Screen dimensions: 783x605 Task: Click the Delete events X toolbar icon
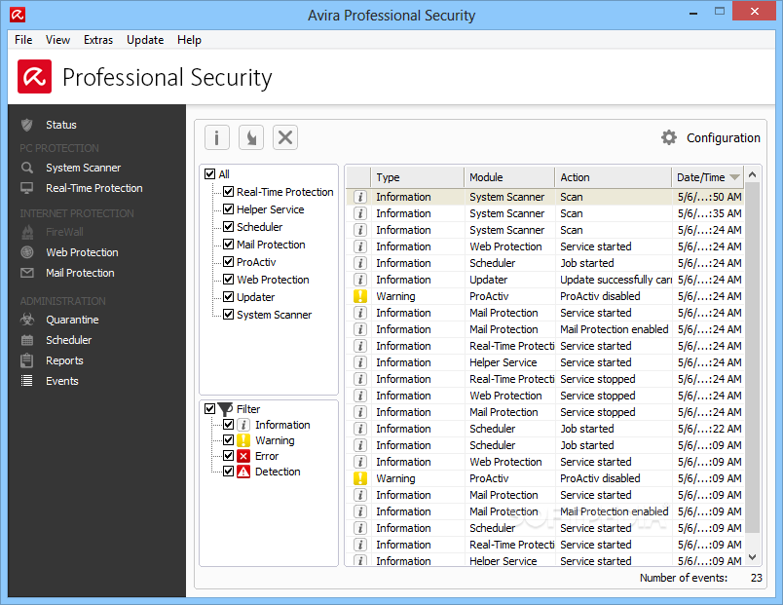tap(285, 137)
